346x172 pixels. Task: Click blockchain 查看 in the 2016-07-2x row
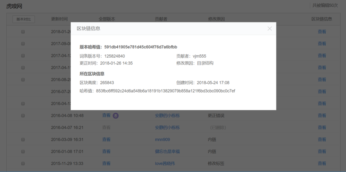[322, 91]
